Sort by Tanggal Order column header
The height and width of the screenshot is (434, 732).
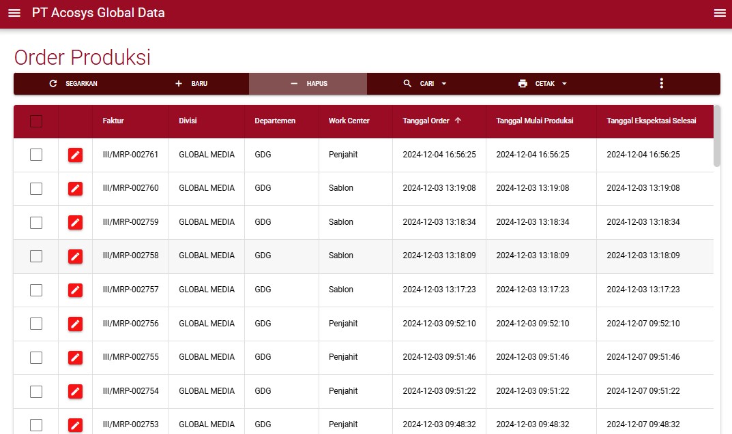click(426, 121)
